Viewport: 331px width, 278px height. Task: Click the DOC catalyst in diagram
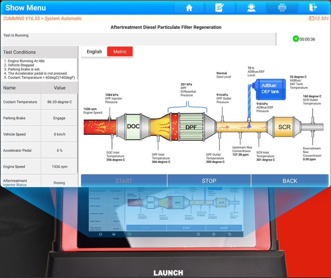pos(133,126)
